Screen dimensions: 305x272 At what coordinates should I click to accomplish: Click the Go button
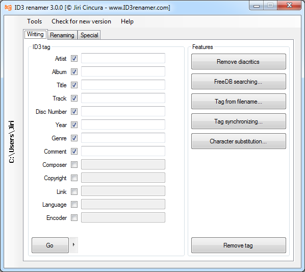coord(50,245)
